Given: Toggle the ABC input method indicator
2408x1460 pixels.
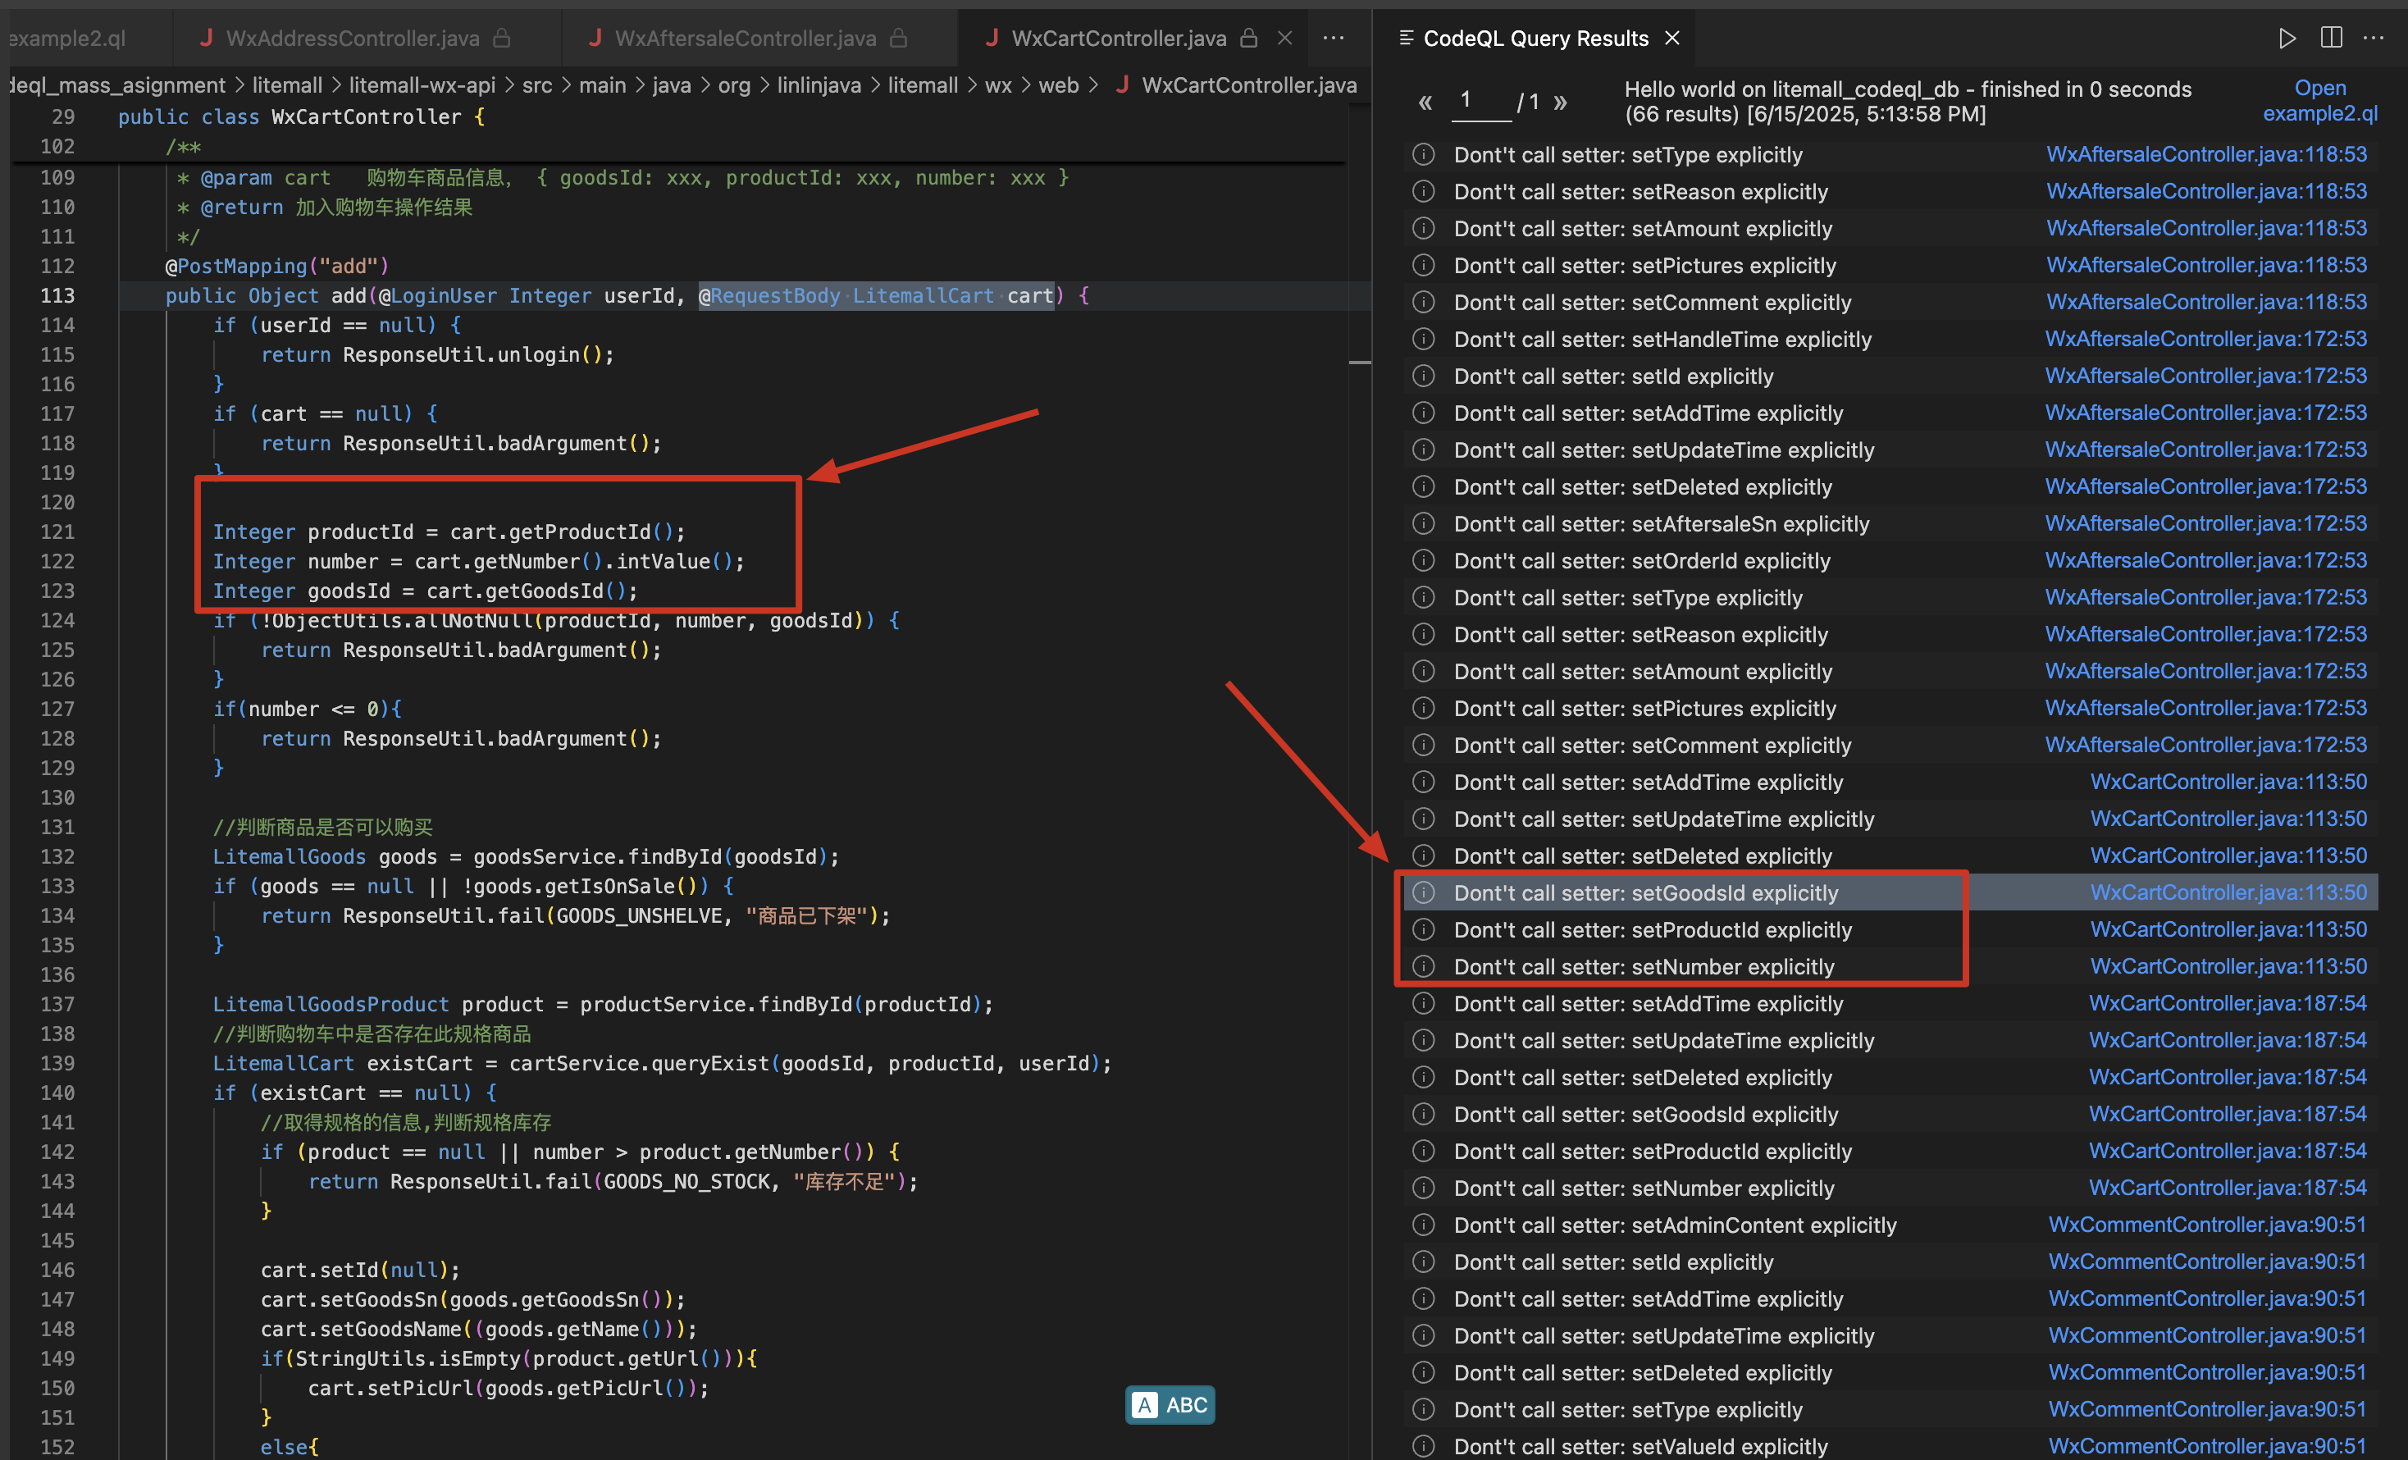Looking at the screenshot, I should point(1170,1404).
